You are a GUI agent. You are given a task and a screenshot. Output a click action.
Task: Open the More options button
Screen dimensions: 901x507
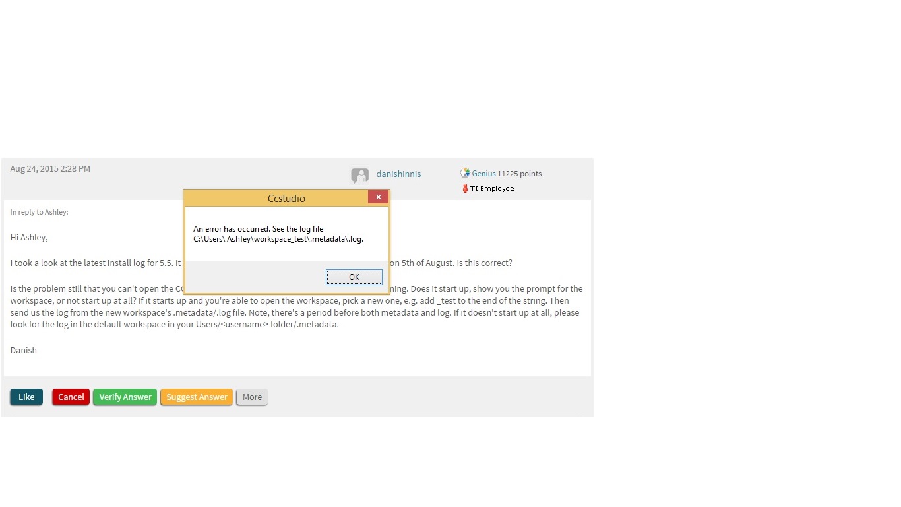252,397
